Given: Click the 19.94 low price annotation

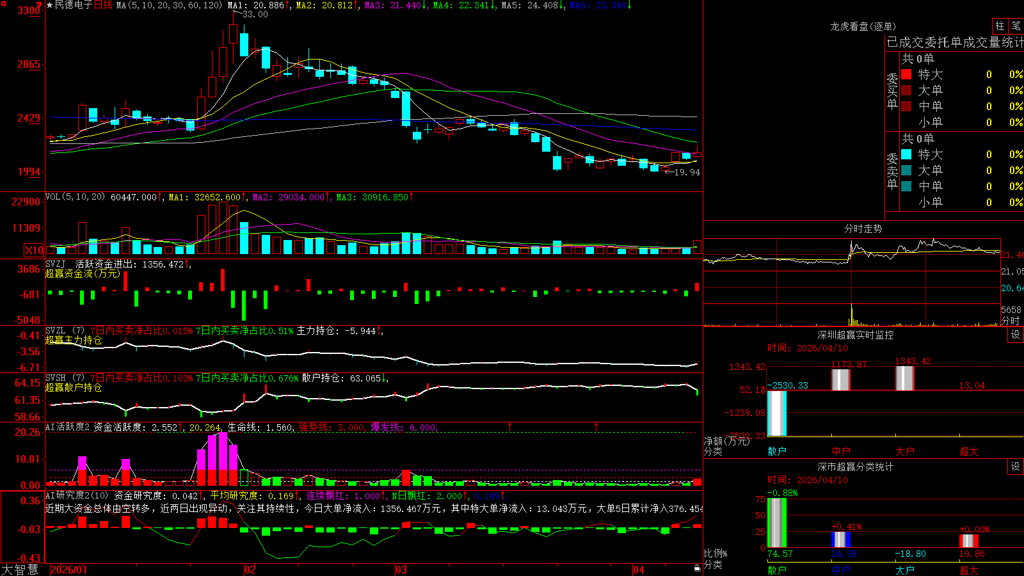Looking at the screenshot, I should [687, 172].
